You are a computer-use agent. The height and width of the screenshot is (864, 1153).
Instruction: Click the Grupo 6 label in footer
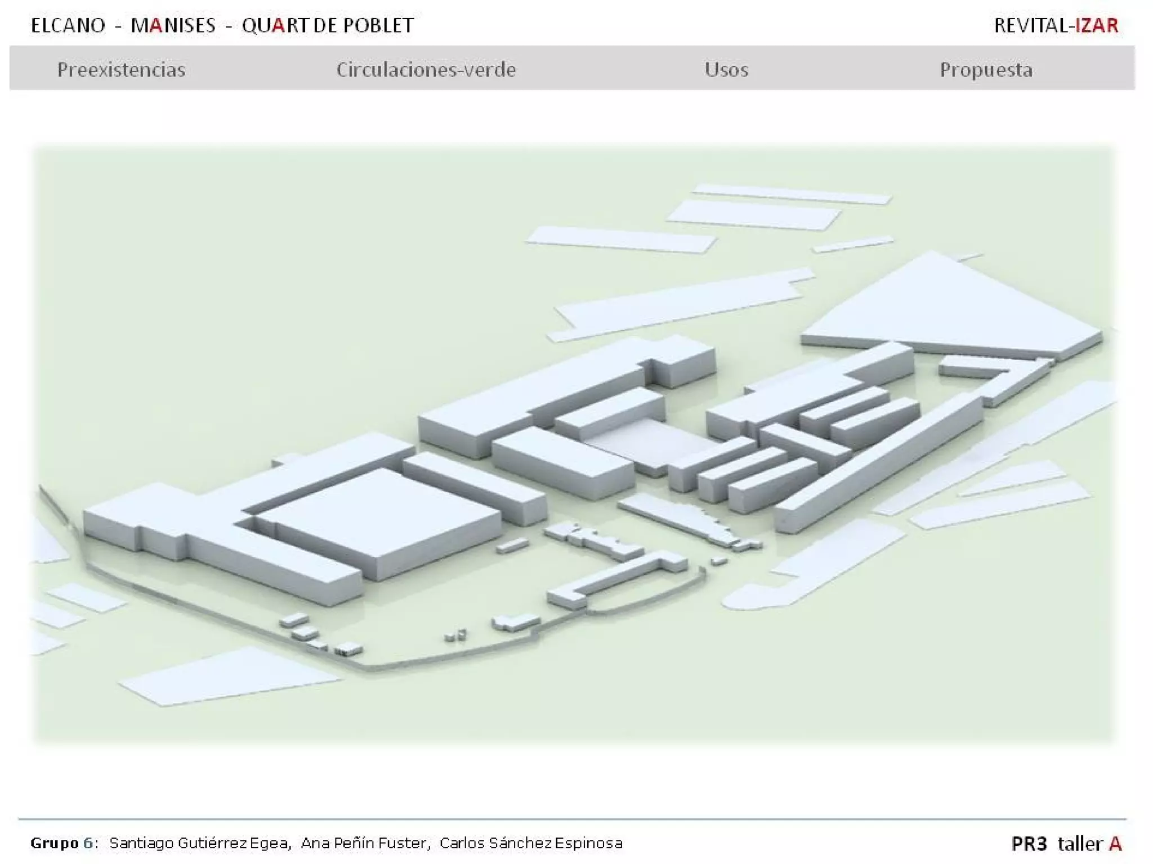tap(63, 843)
